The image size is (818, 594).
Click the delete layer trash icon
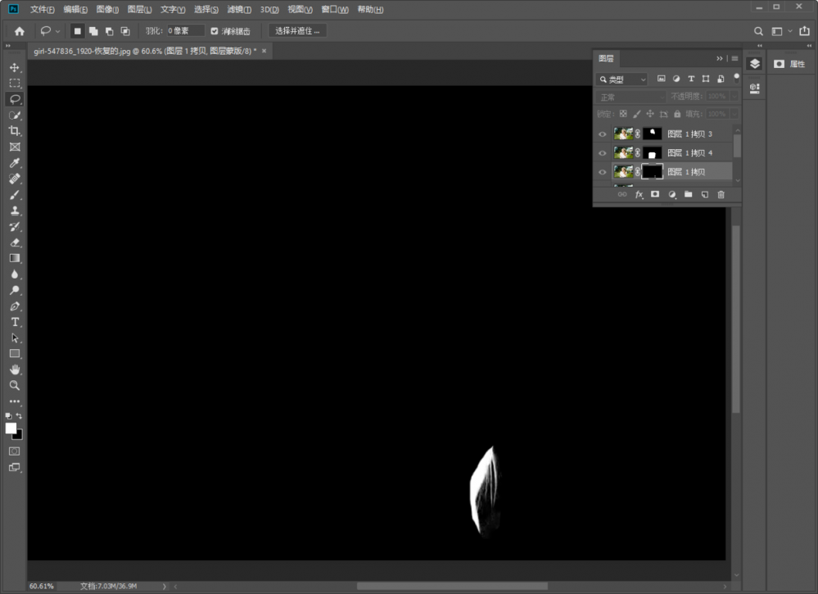click(x=721, y=195)
